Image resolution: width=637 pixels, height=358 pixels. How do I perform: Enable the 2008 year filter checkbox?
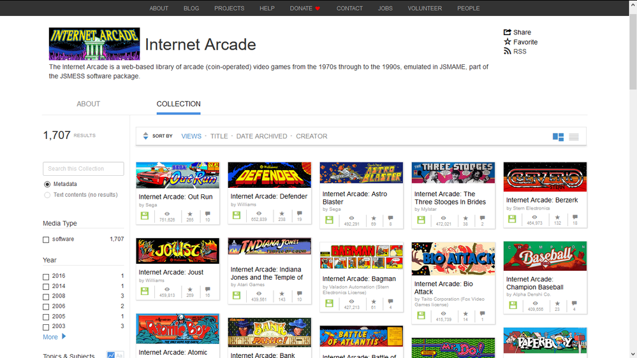click(46, 297)
